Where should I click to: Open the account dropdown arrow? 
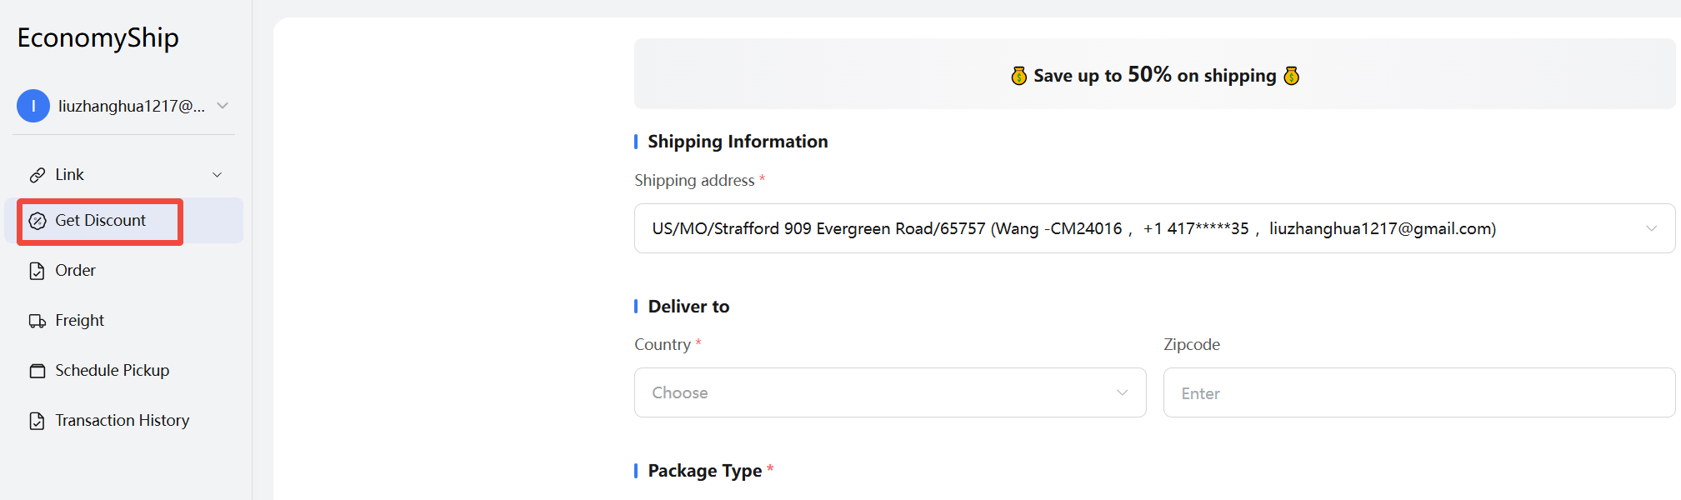click(223, 106)
